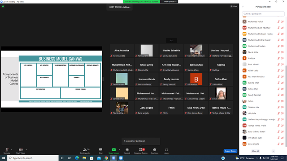Open Microsoft Edge from taskbar

[77, 158]
